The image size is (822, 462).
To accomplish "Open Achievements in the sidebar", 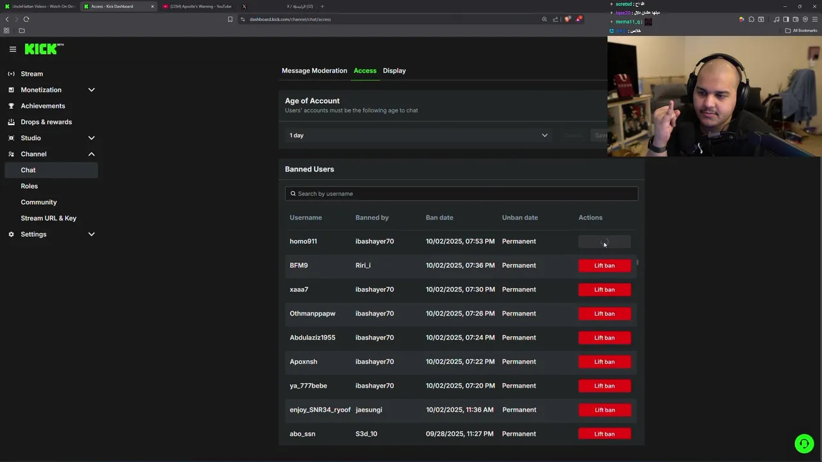I will tap(51, 106).
